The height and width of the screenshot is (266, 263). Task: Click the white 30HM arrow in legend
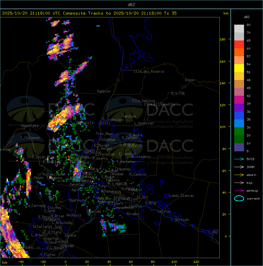(239, 167)
